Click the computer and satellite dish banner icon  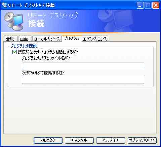click(14, 21)
